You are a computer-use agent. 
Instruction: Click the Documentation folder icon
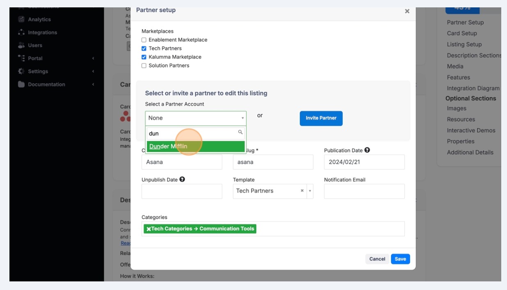click(21, 84)
